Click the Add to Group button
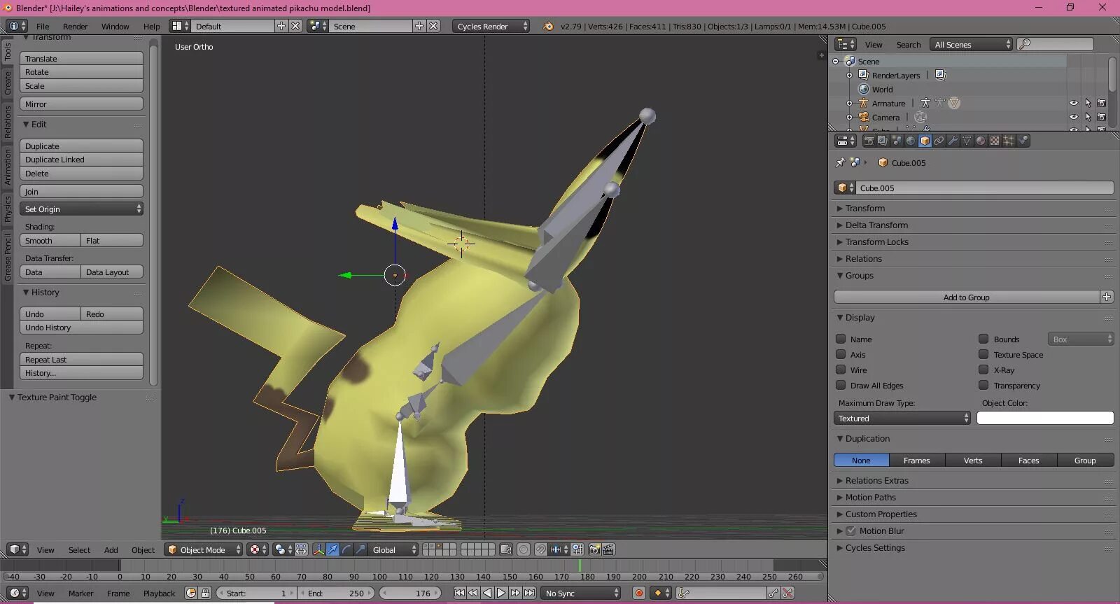This screenshot has height=604, width=1120. [966, 297]
